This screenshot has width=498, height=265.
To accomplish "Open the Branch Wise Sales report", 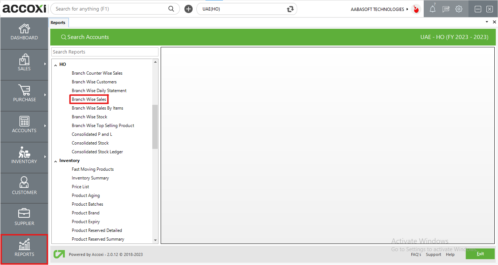I will [89, 99].
